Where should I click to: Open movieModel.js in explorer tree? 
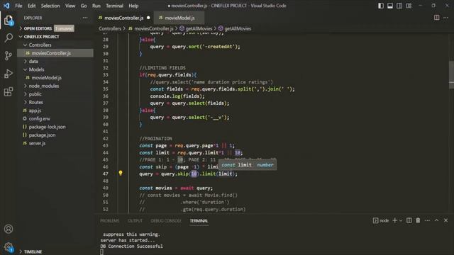(x=46, y=78)
